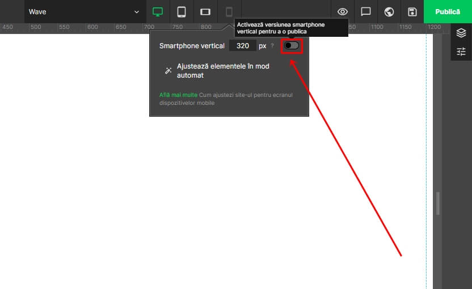
Task: Click the globe icon in top bar
Action: (389, 12)
